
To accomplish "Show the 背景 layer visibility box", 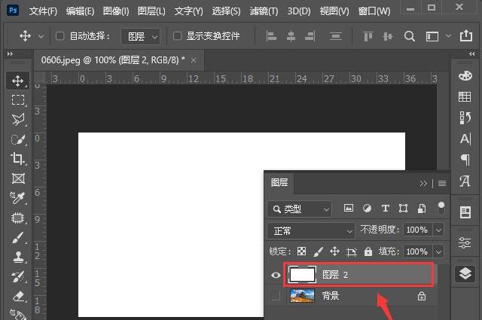I will tap(276, 296).
